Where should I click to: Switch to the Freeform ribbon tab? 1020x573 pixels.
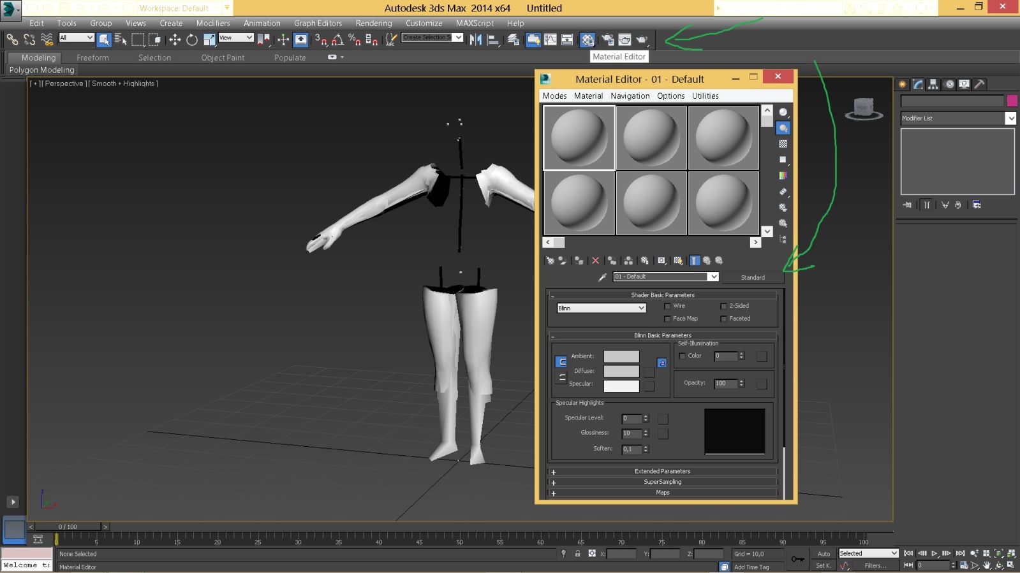[x=92, y=57]
